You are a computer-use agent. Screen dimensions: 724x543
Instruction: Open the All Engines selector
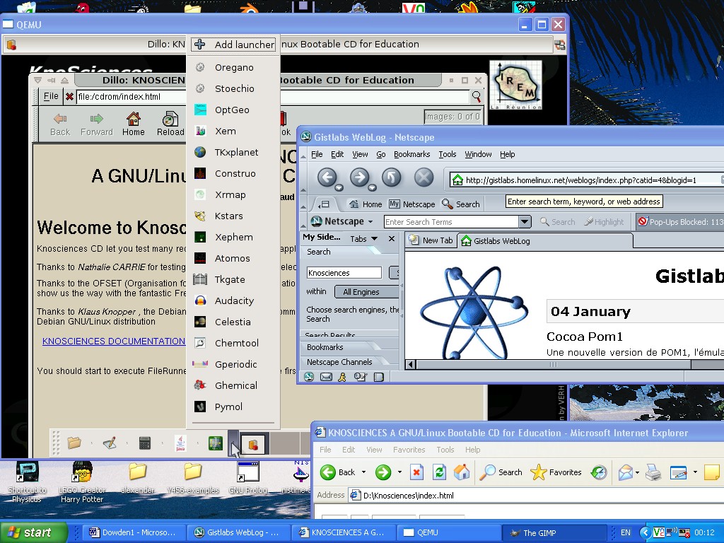click(361, 292)
